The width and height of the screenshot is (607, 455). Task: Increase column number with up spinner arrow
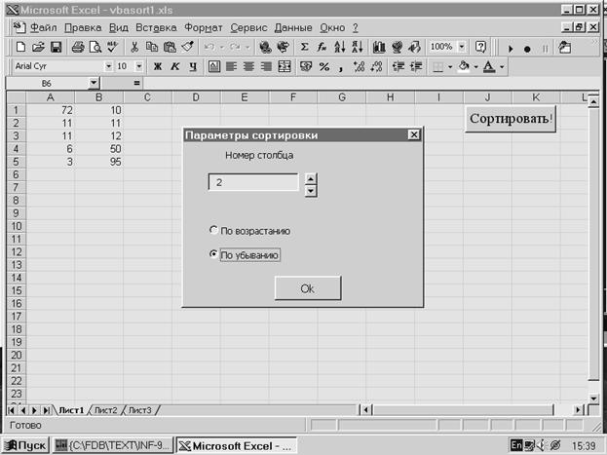tap(311, 177)
